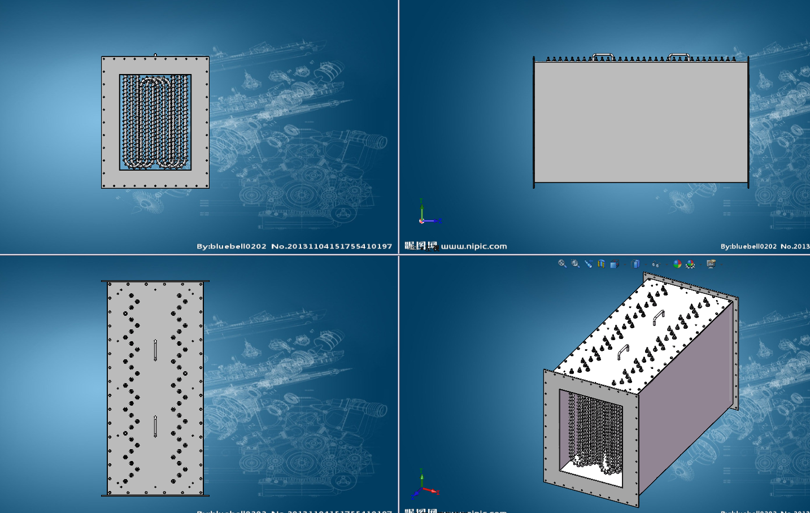Expand the View Orientation dropdown arrow
The width and height of the screenshot is (810, 513).
(x=625, y=264)
